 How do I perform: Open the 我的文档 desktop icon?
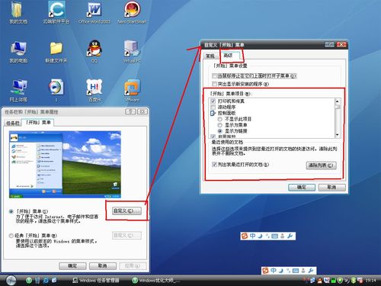click(x=18, y=12)
